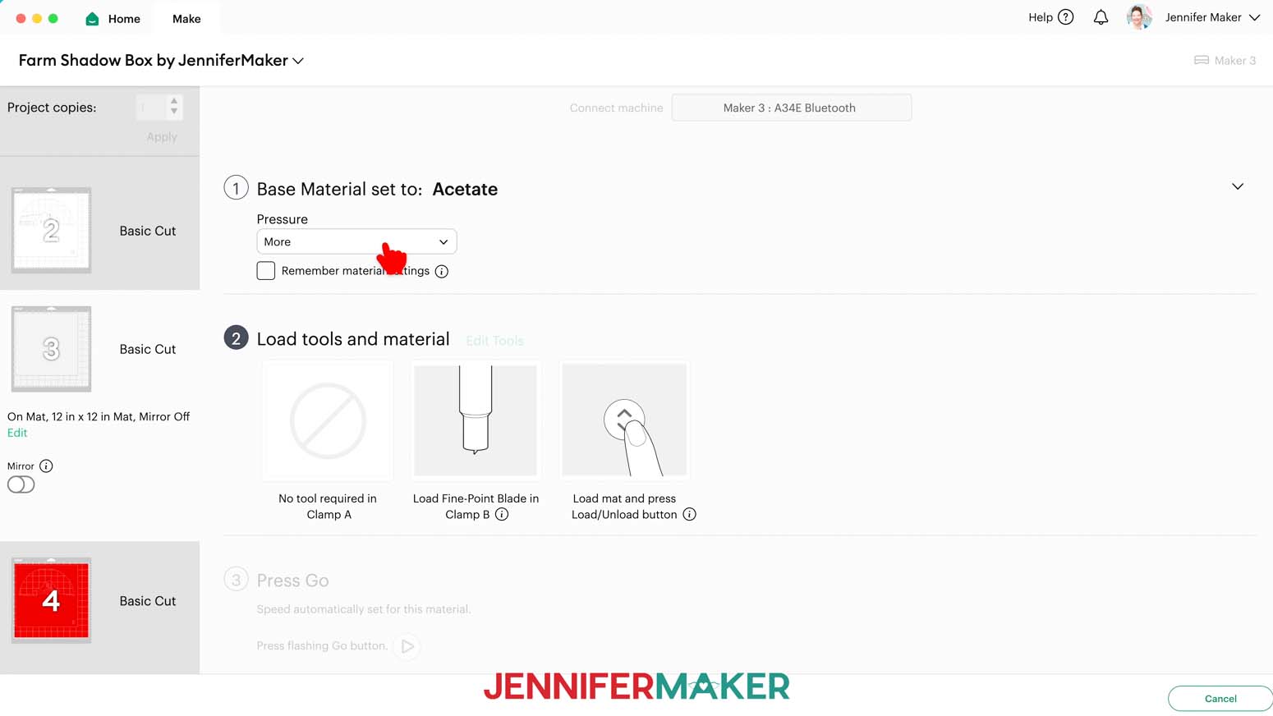The width and height of the screenshot is (1273, 716).
Task: Open the Maker 3 : A34E Bluetooth machine selector
Action: click(x=792, y=108)
